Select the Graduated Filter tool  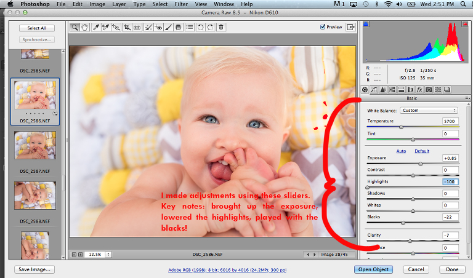point(178,28)
